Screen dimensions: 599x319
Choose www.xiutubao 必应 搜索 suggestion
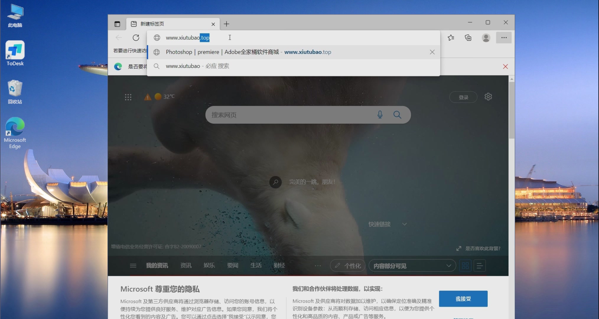(293, 66)
